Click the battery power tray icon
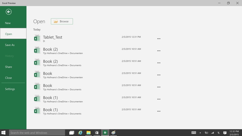 [x=206, y=133]
